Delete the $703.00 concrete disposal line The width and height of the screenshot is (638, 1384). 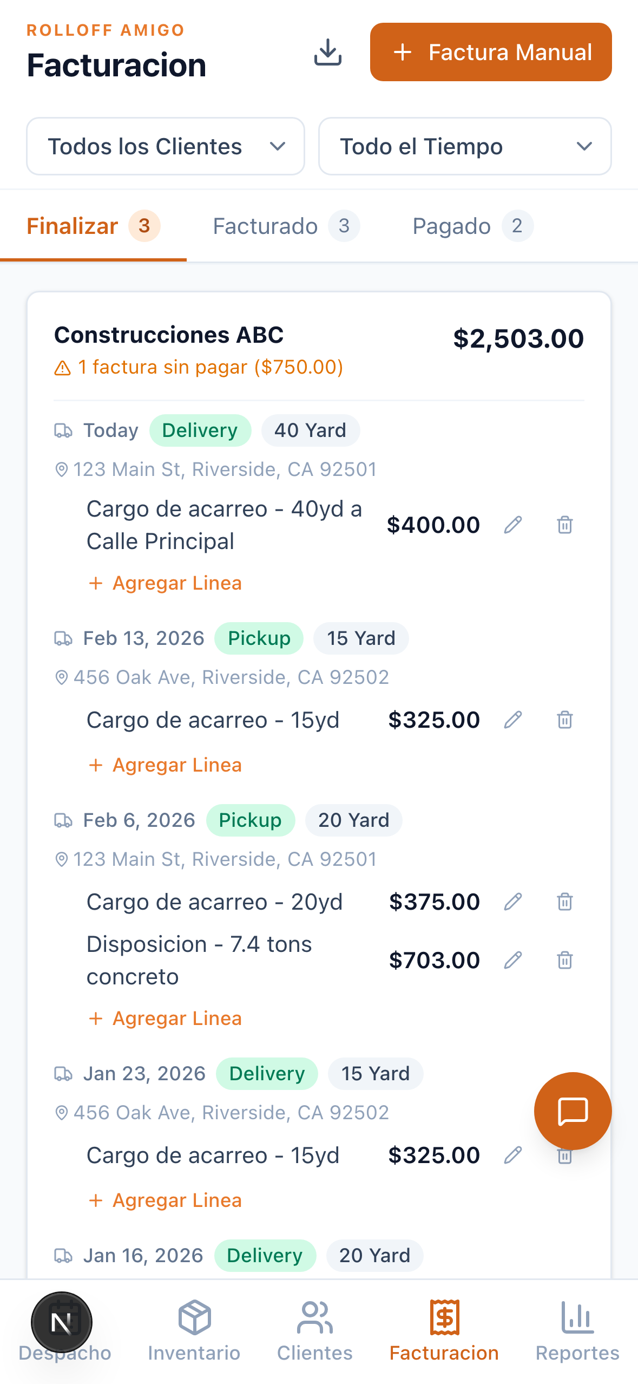pos(564,960)
